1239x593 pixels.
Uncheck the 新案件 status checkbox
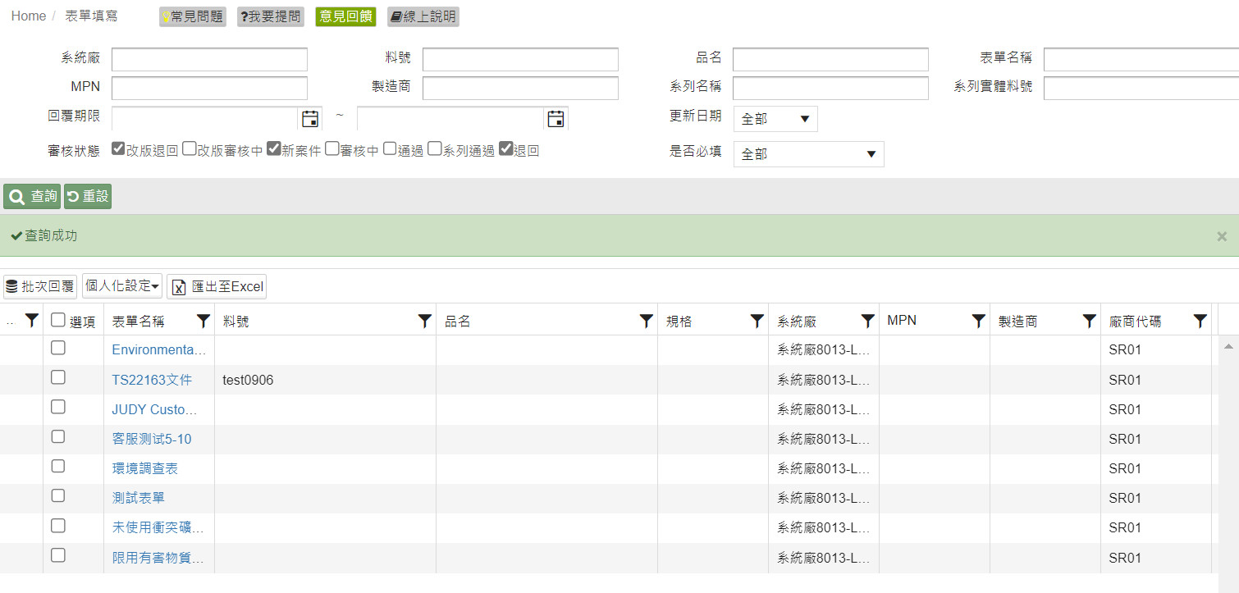(274, 149)
